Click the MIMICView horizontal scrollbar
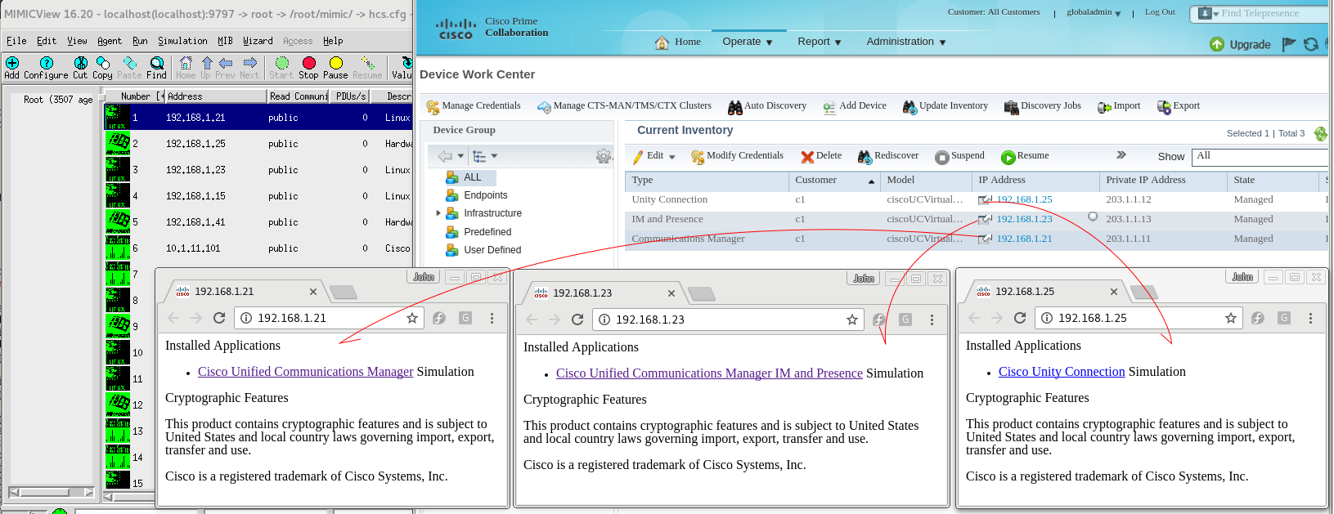The height and width of the screenshot is (514, 1334). pos(52,492)
